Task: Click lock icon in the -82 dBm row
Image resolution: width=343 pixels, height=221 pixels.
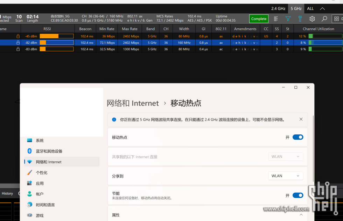Action: pos(18,43)
